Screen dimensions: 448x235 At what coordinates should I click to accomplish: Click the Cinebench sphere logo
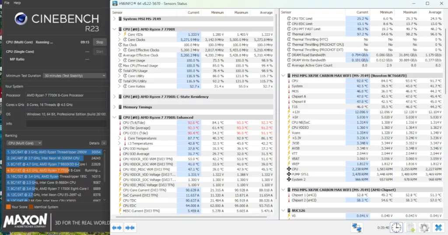coord(21,19)
